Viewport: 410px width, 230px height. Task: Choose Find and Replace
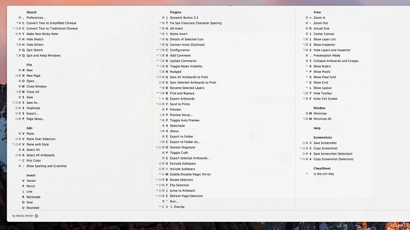click(182, 94)
